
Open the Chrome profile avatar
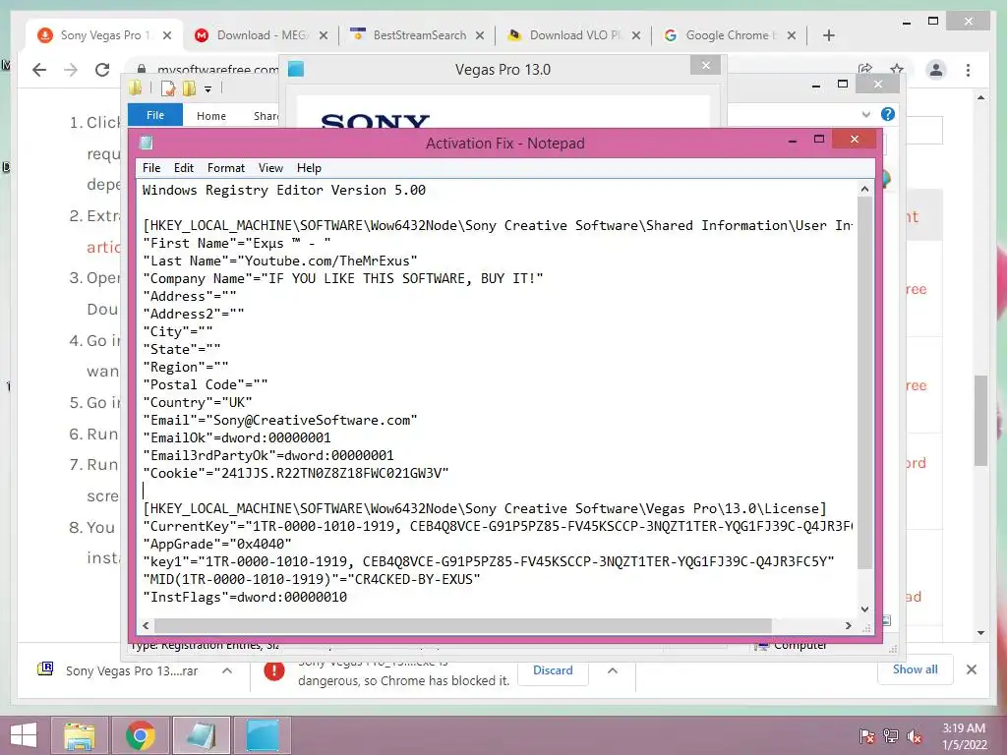click(936, 70)
